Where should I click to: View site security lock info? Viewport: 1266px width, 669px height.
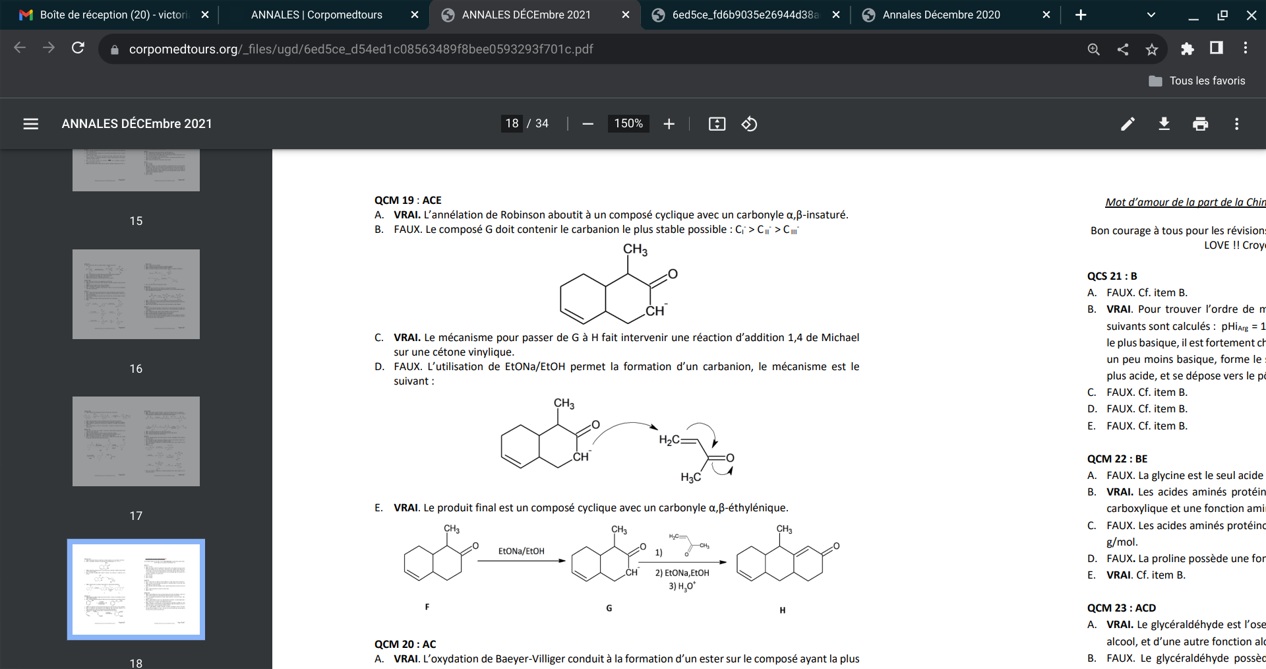(115, 49)
